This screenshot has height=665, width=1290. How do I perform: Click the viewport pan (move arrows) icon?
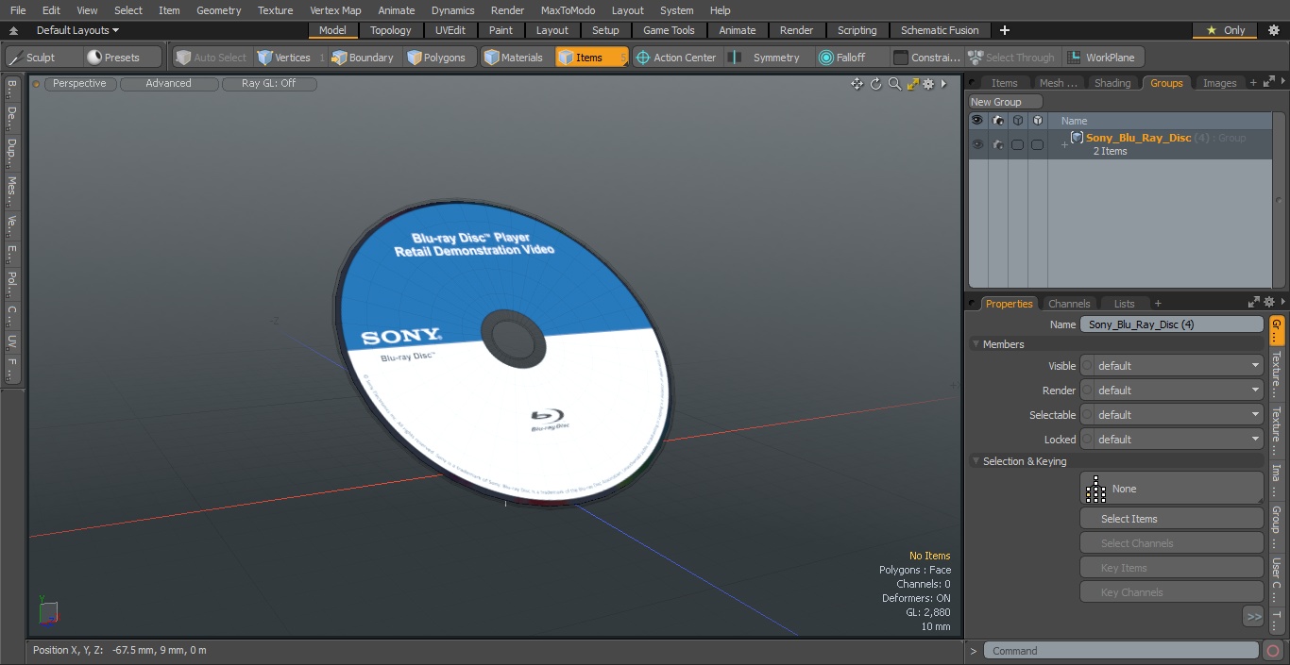coord(857,84)
